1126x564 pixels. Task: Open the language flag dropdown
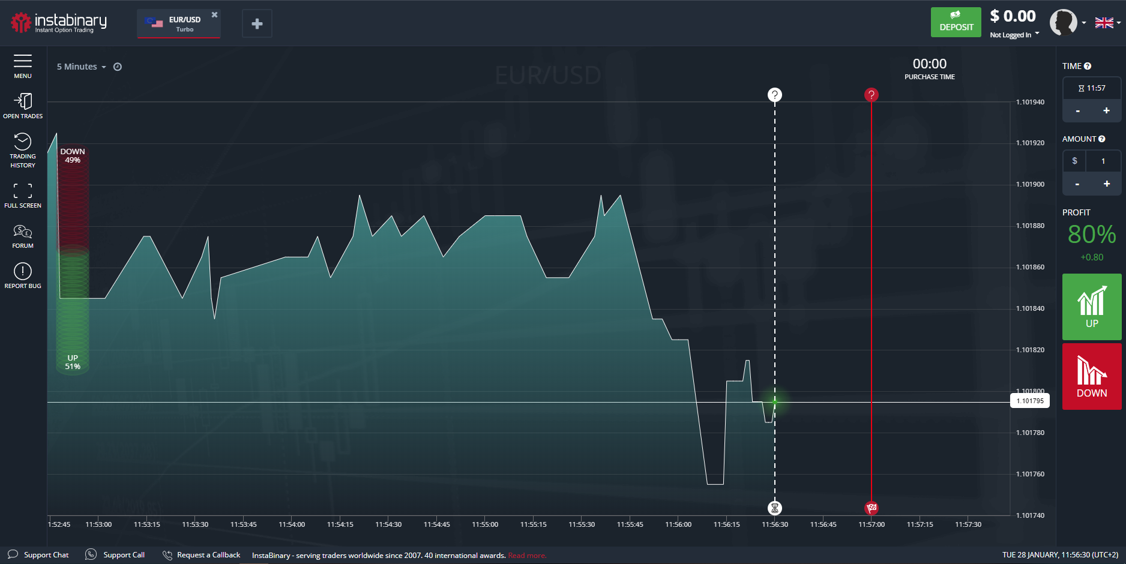pyautogui.click(x=1107, y=23)
